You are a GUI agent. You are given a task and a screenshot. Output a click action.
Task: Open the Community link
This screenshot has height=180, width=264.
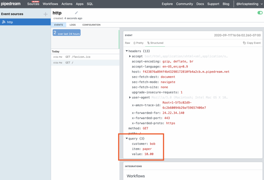(185, 4)
